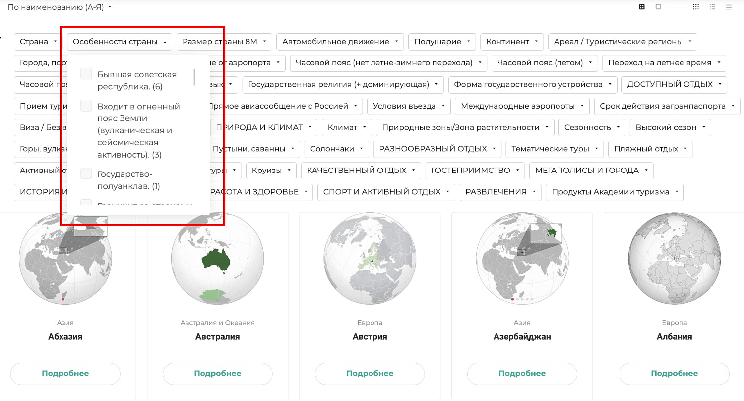Select the bulleted list view icon
Screen dimensions: 744x401
(713, 7)
